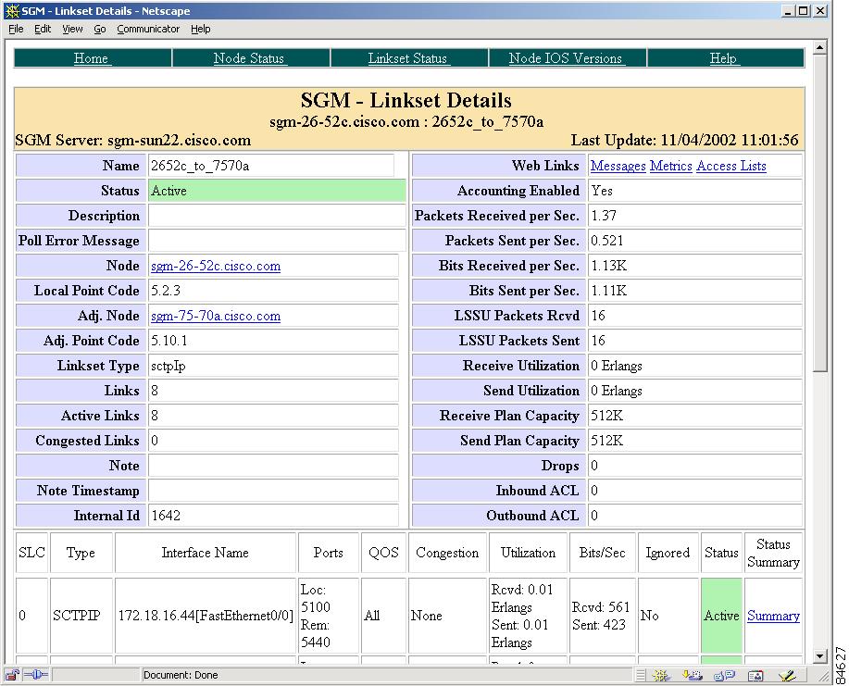Open the Go menu
The width and height of the screenshot is (849, 686).
pyautogui.click(x=100, y=29)
